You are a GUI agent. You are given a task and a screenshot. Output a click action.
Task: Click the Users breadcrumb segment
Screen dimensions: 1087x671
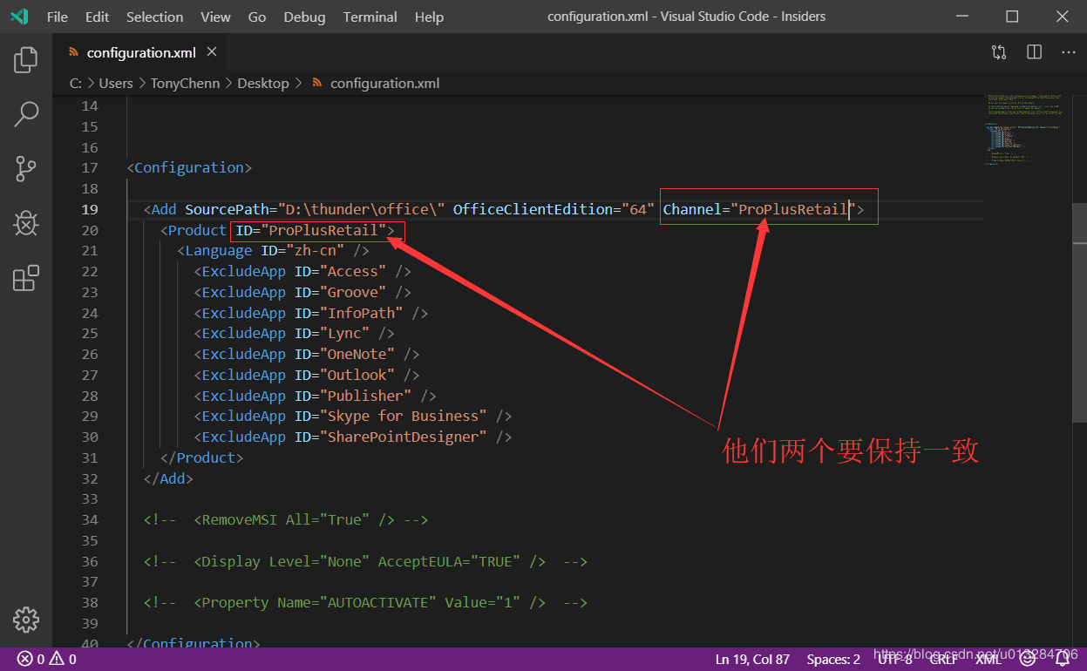[116, 83]
